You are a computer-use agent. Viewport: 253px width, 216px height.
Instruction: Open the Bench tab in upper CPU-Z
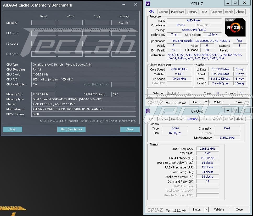click(229, 12)
